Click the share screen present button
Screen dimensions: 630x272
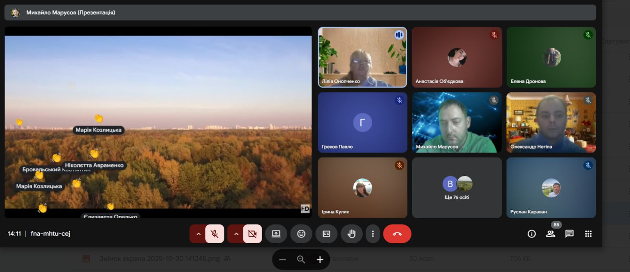click(x=276, y=234)
